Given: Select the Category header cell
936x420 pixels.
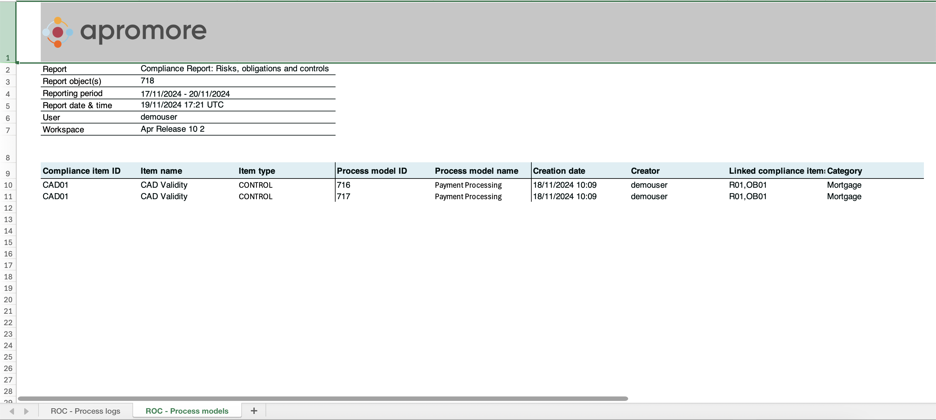Looking at the screenshot, I should coord(844,171).
